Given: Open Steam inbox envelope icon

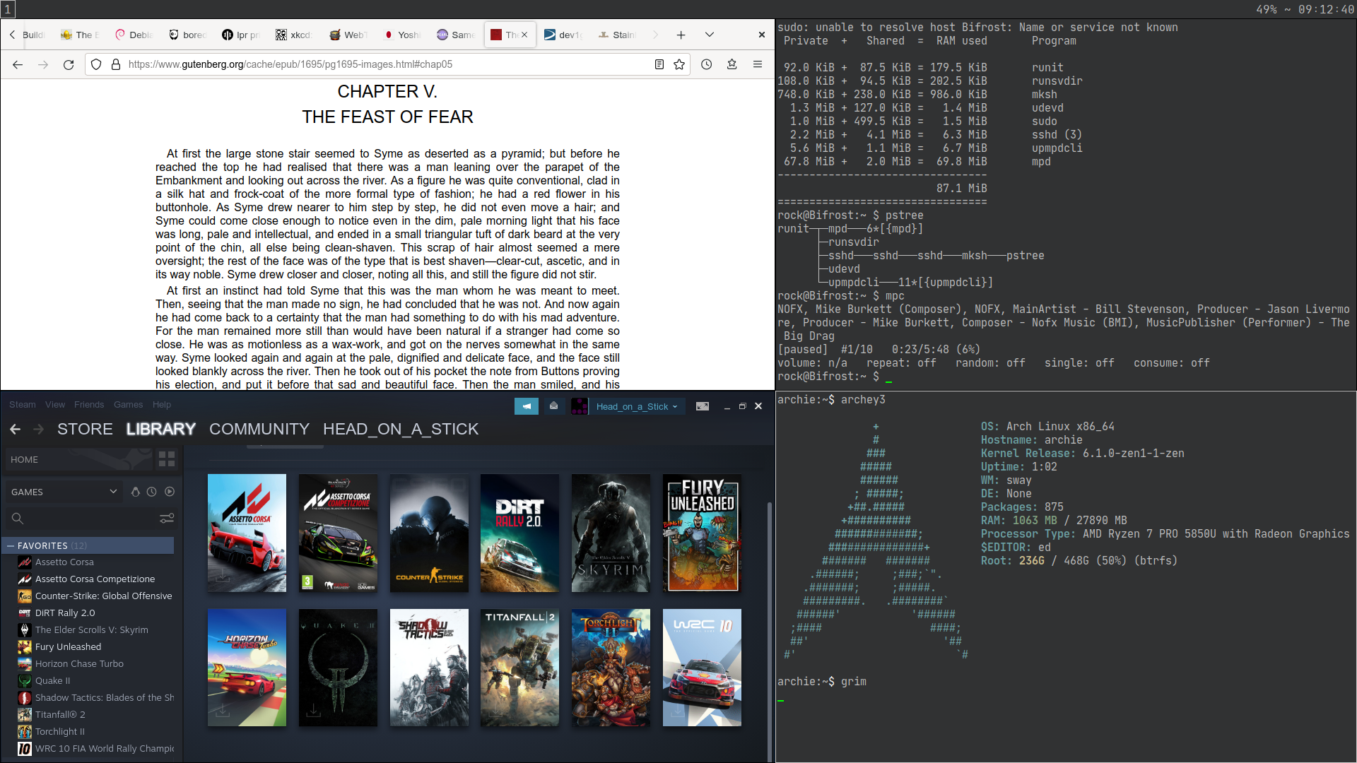Looking at the screenshot, I should 554,406.
